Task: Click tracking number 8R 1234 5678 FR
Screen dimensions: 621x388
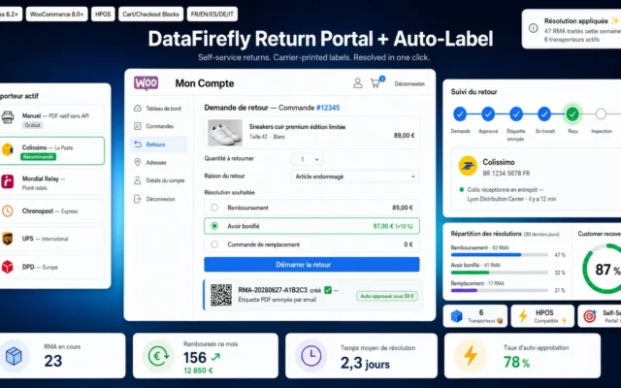Action: coord(507,174)
